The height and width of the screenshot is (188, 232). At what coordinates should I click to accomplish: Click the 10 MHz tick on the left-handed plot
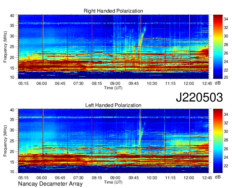(x=12, y=172)
